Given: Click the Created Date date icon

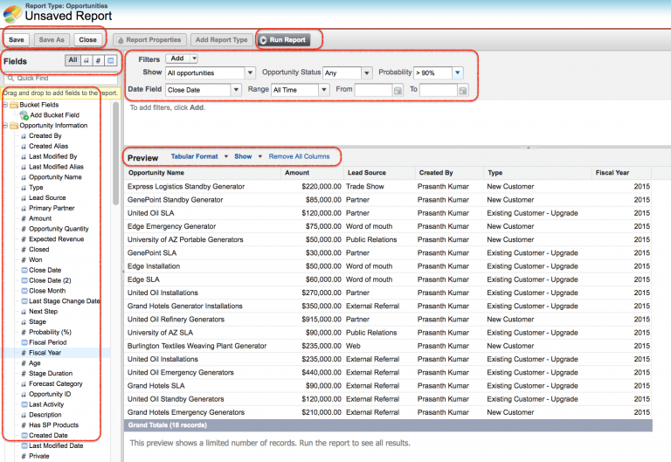Looking at the screenshot, I should [24, 435].
